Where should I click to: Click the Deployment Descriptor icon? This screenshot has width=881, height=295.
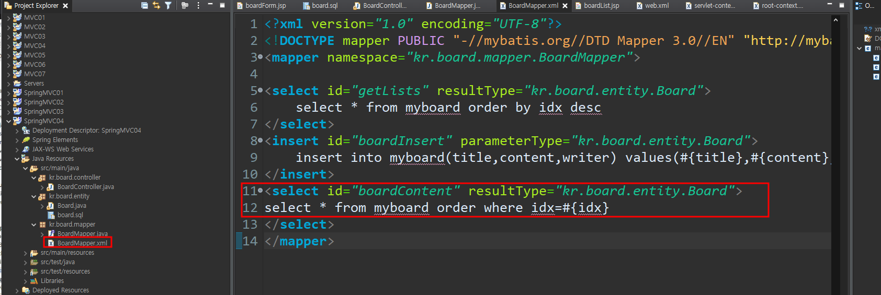26,131
